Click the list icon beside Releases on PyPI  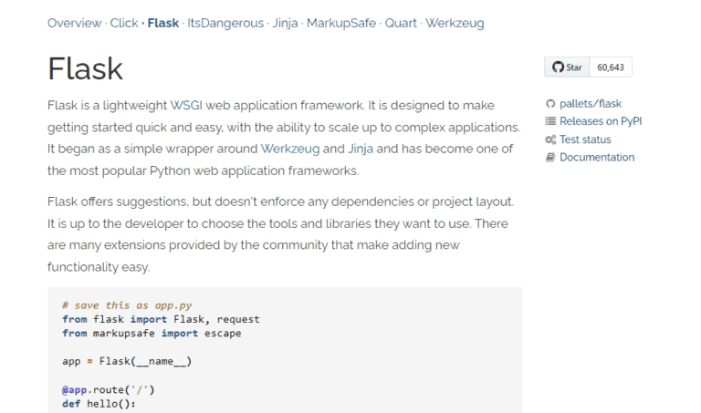(550, 121)
